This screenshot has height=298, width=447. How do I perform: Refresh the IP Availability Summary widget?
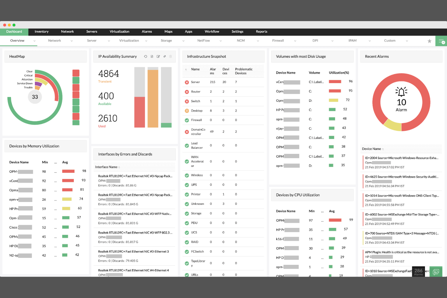[x=146, y=56]
